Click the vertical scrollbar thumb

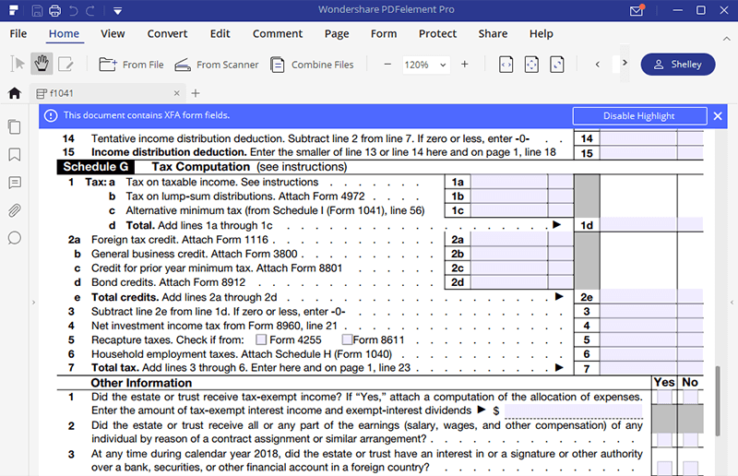click(x=718, y=401)
